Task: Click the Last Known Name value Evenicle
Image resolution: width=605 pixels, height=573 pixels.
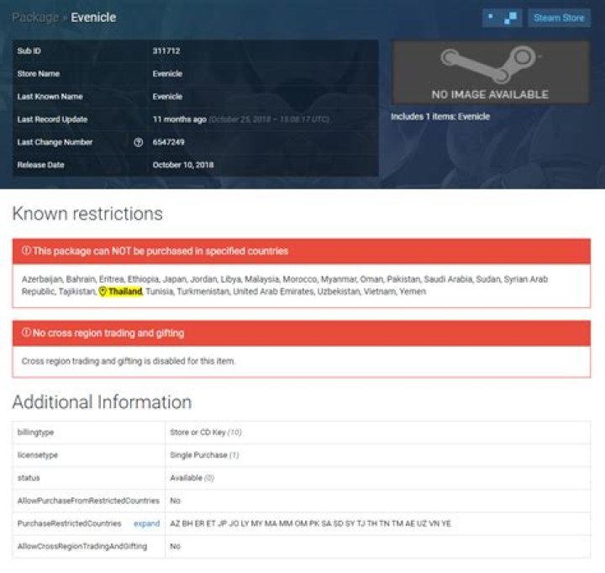Action: tap(167, 97)
